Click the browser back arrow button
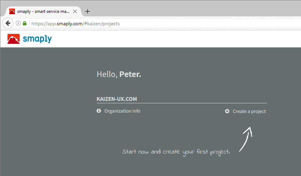This screenshot has height=176, width=301. (x=8, y=24)
